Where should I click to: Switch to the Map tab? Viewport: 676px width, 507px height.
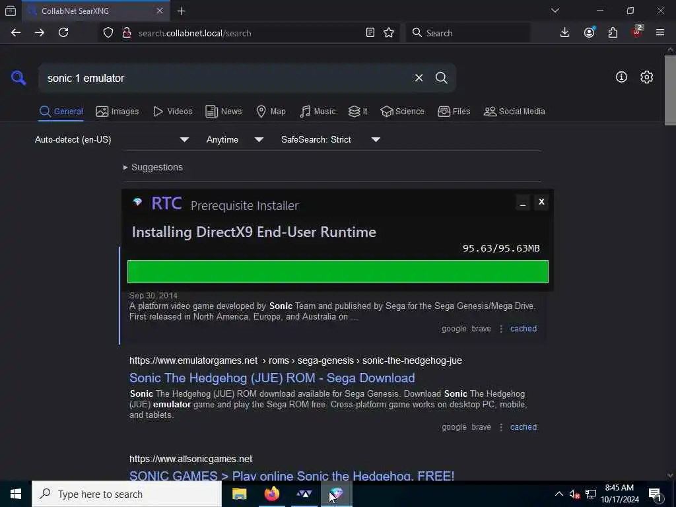(x=271, y=111)
